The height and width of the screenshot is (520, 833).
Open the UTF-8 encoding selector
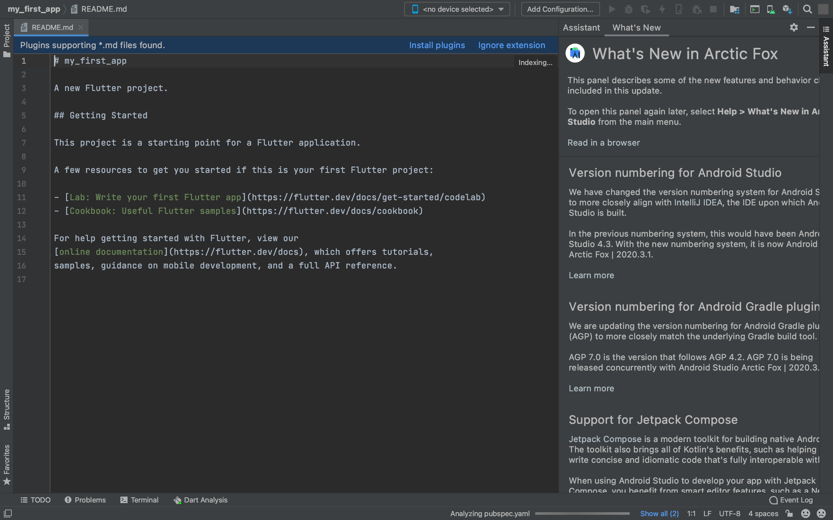(x=730, y=513)
